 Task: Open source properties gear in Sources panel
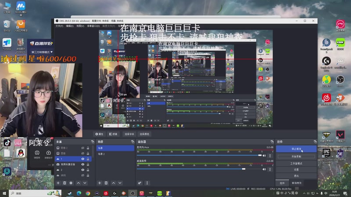tap(71, 183)
